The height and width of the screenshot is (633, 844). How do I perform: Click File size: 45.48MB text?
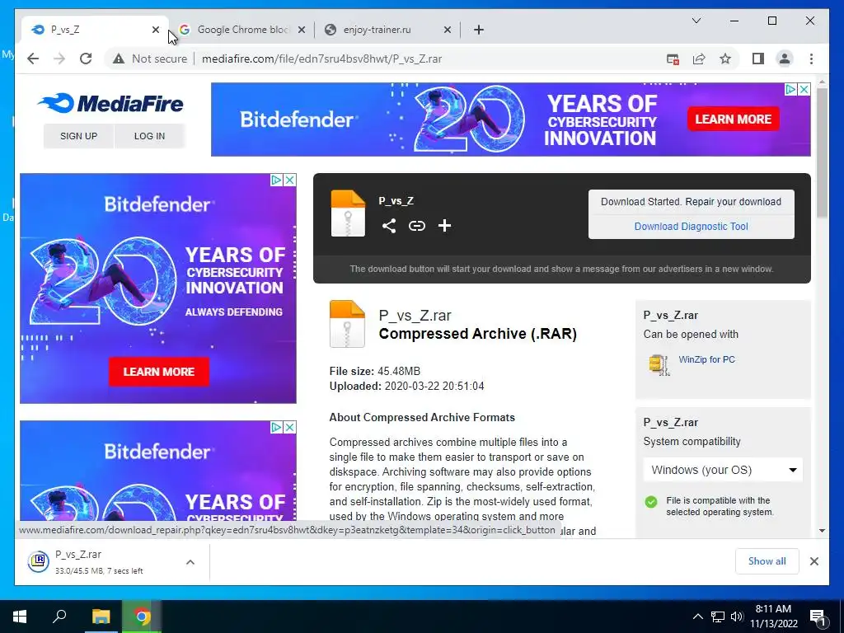click(375, 371)
